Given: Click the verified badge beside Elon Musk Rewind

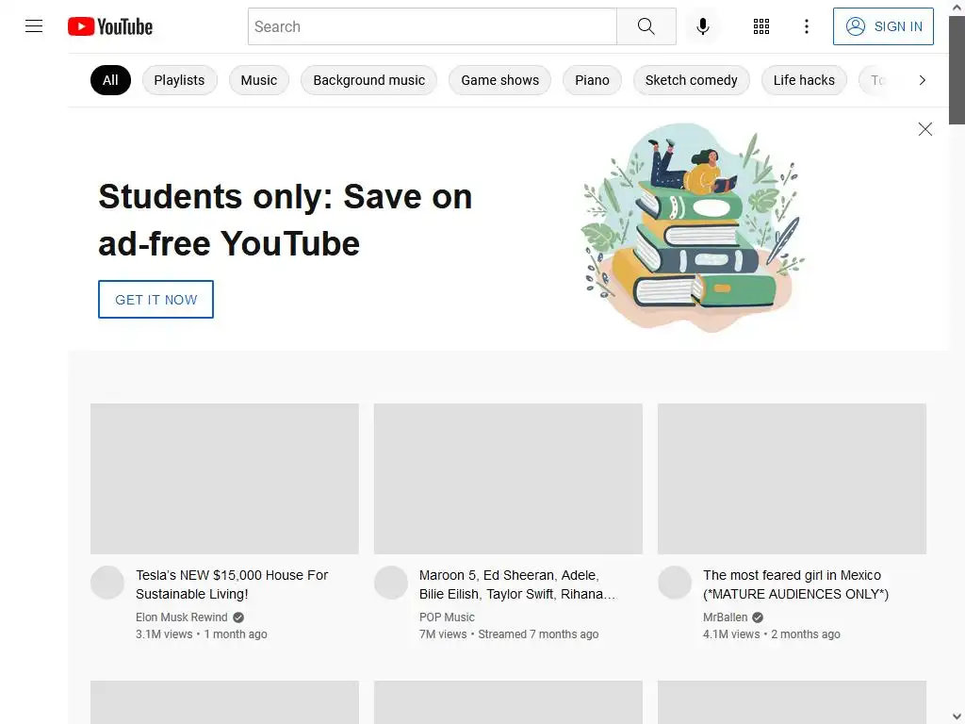Looking at the screenshot, I should point(238,617).
